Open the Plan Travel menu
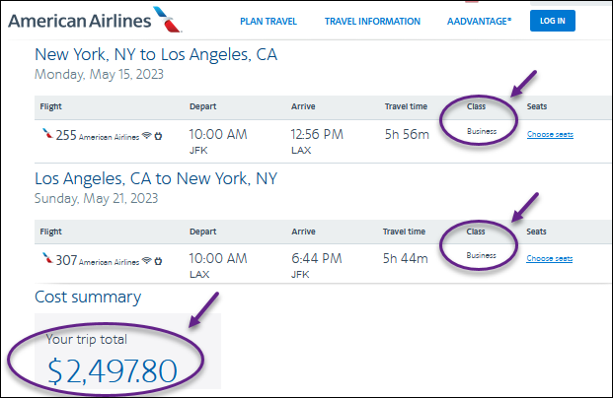This screenshot has height=398, width=613. pyautogui.click(x=268, y=21)
